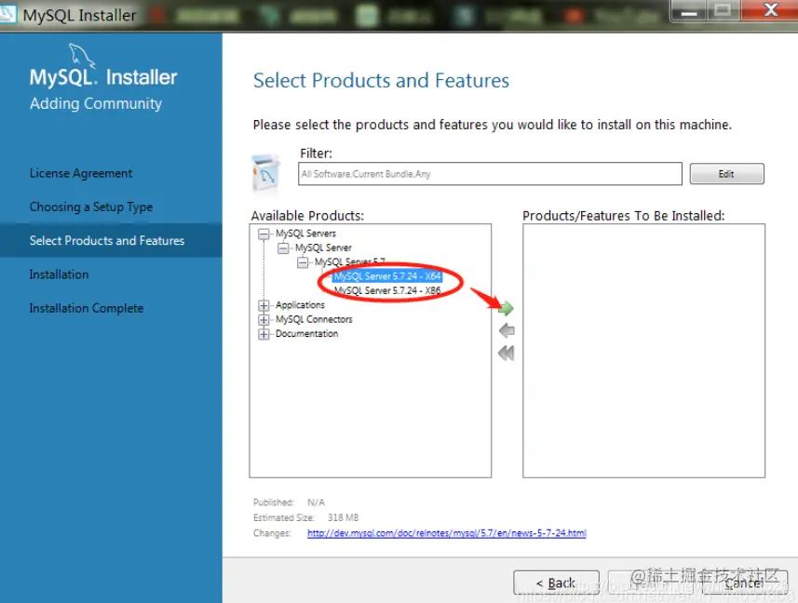The height and width of the screenshot is (603, 798).
Task: Collapse the MySQL Servers tree node
Action: click(264, 234)
